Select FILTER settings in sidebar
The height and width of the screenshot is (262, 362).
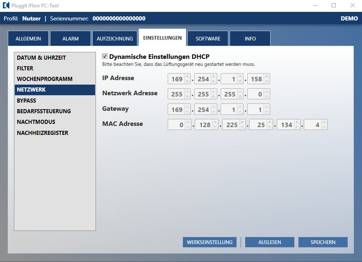pos(25,68)
